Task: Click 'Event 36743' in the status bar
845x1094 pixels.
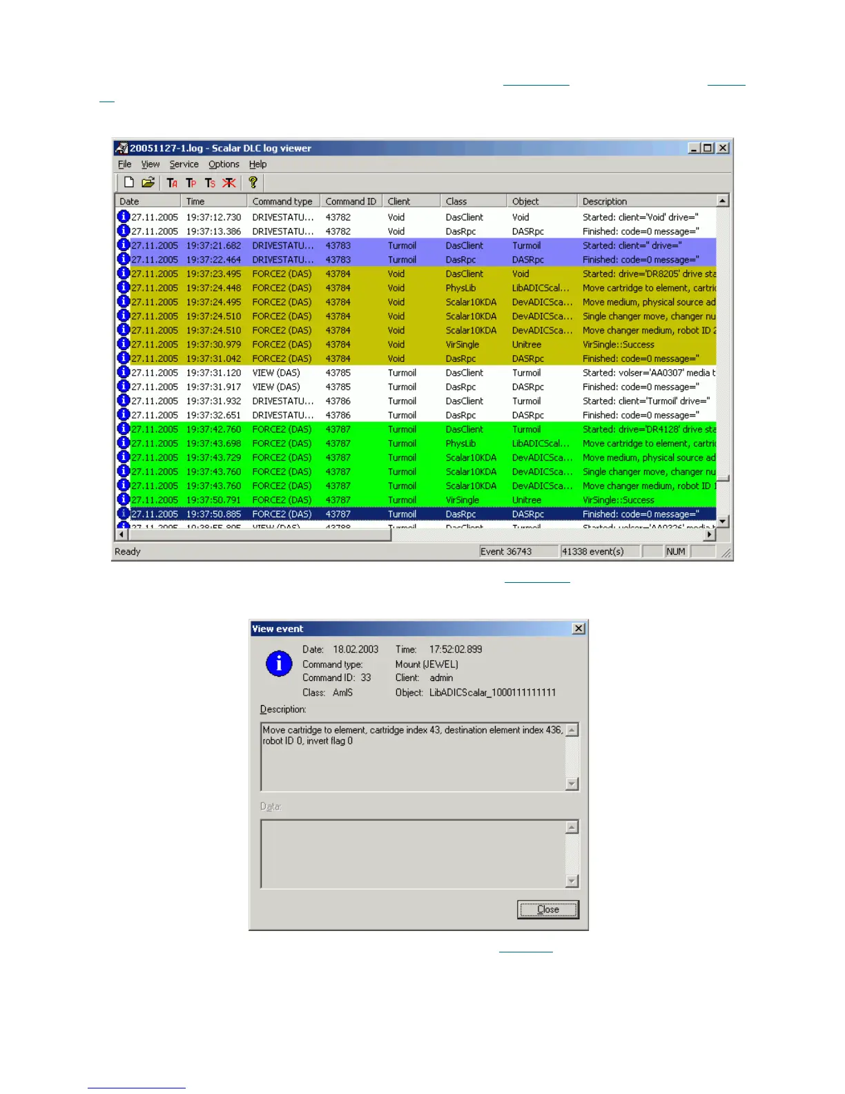Action: pyautogui.click(x=506, y=551)
